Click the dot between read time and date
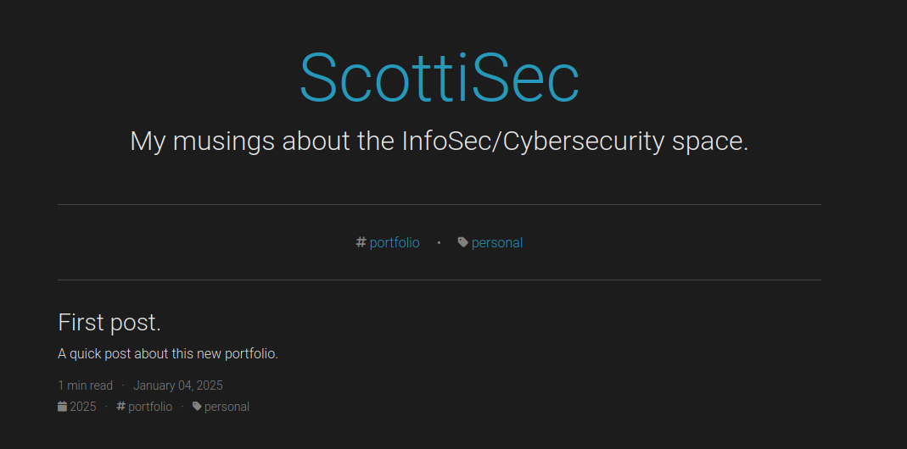Screen dimensions: 907x449 [123, 385]
